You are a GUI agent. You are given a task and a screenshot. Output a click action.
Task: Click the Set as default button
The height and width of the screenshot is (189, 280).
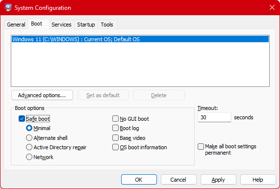[x=103, y=95]
